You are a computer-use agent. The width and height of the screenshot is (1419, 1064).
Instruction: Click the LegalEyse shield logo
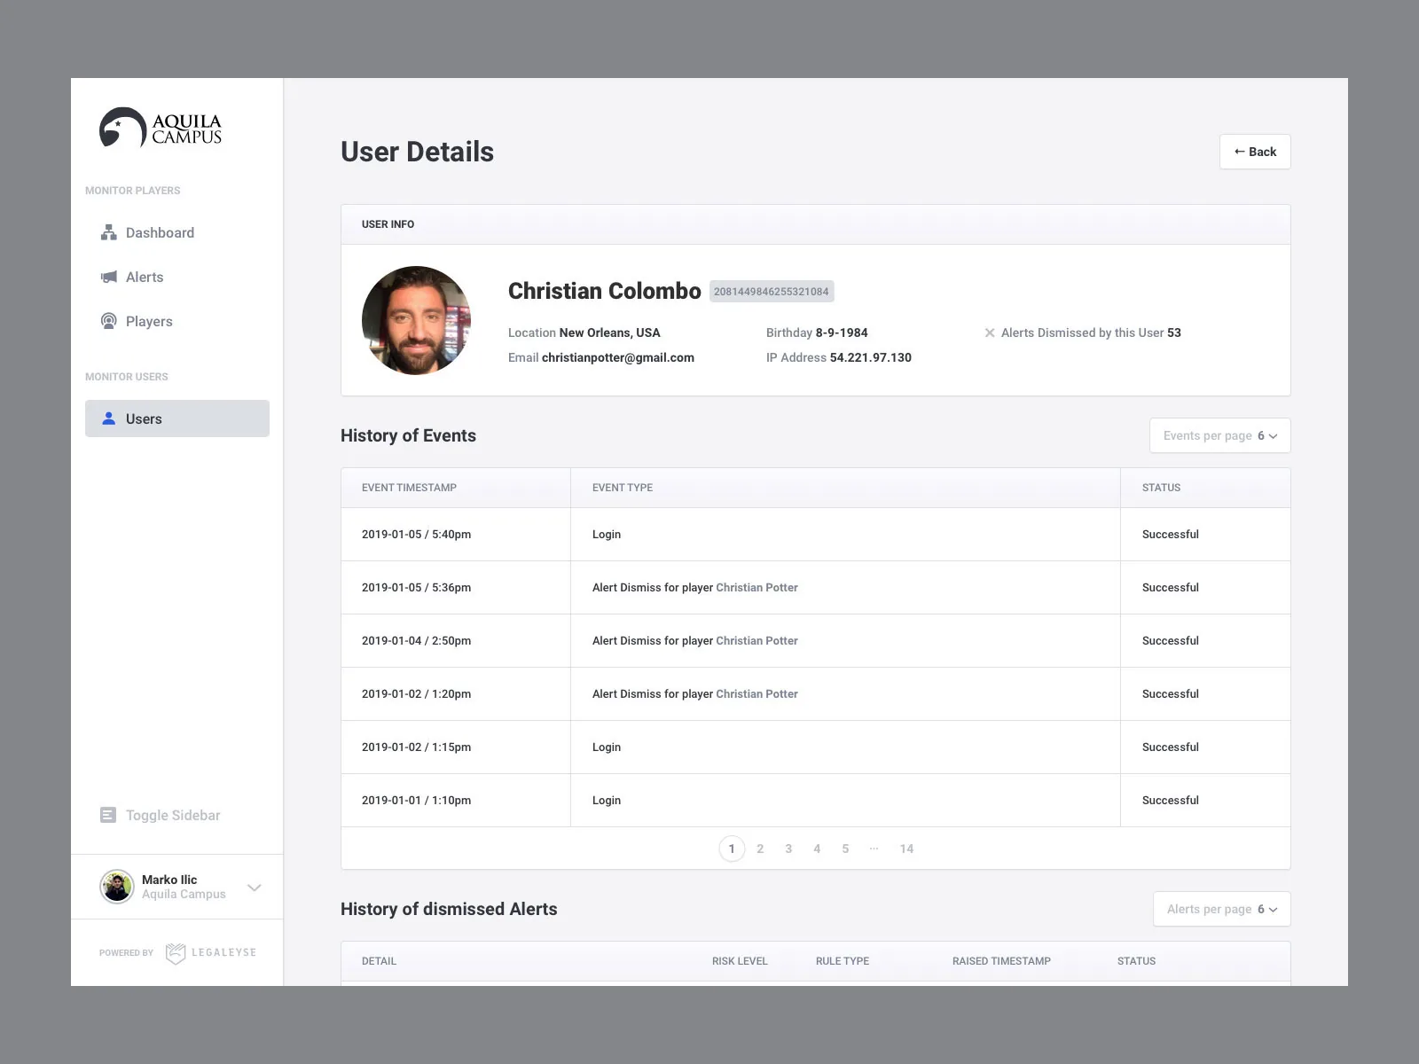(176, 953)
